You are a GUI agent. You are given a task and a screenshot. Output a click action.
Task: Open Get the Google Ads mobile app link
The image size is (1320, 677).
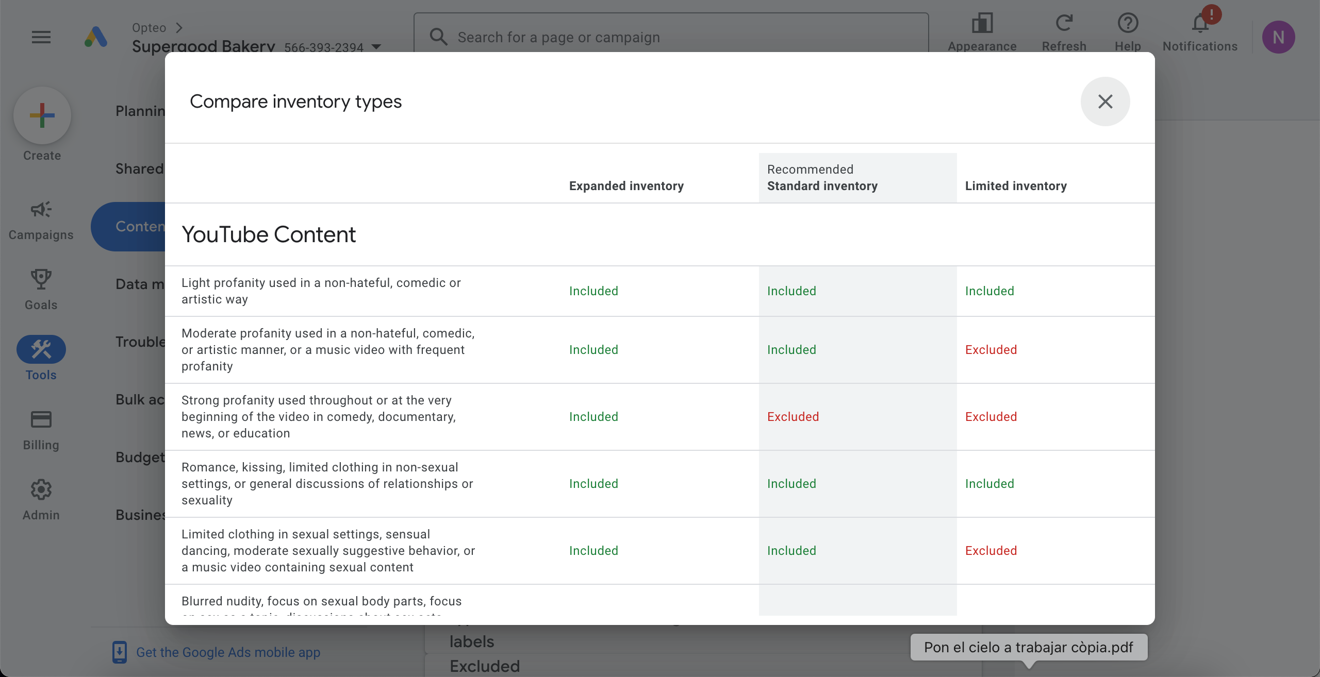coord(228,652)
